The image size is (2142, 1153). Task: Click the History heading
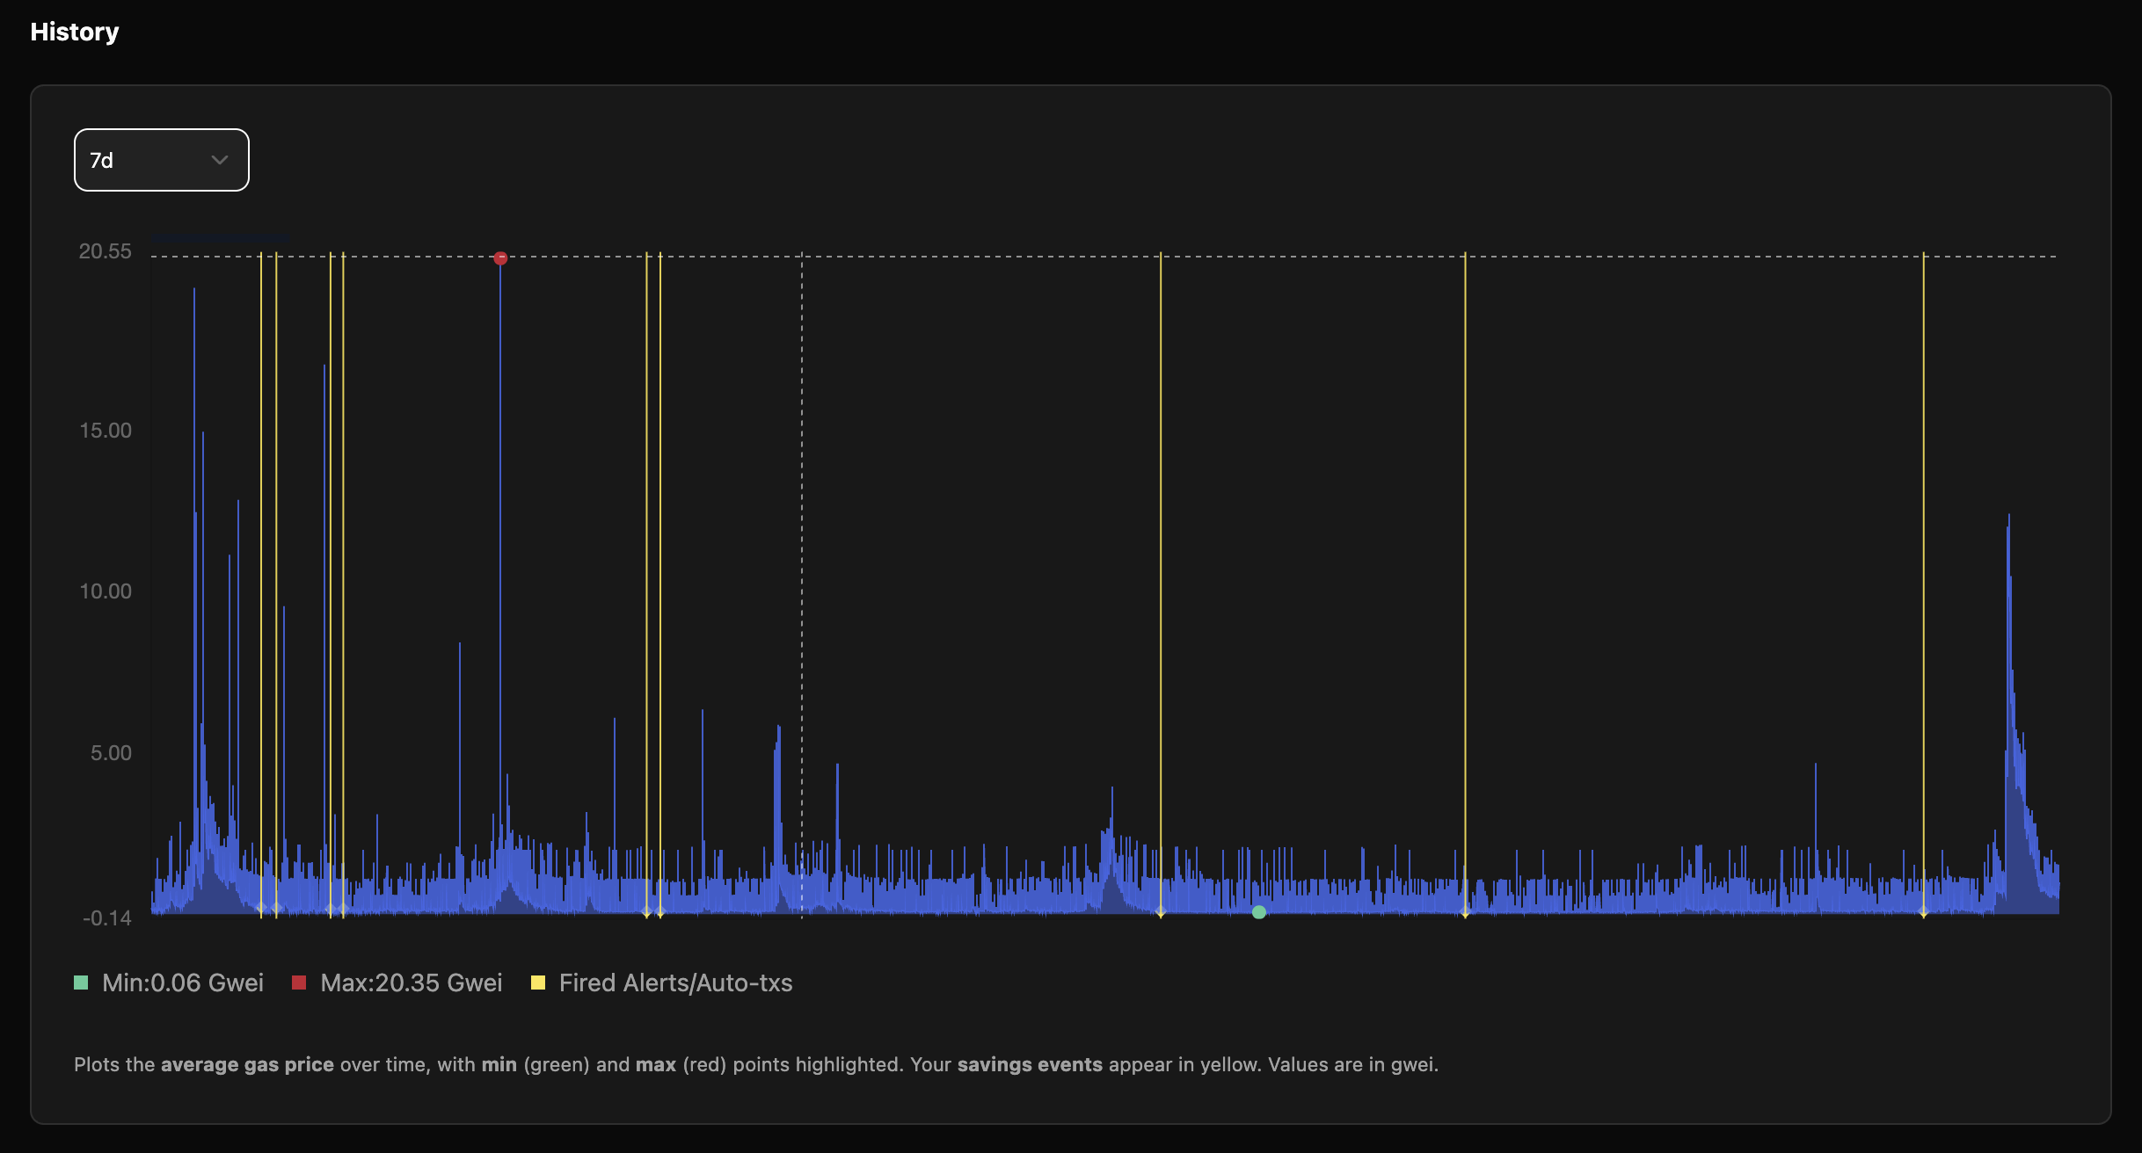click(75, 32)
